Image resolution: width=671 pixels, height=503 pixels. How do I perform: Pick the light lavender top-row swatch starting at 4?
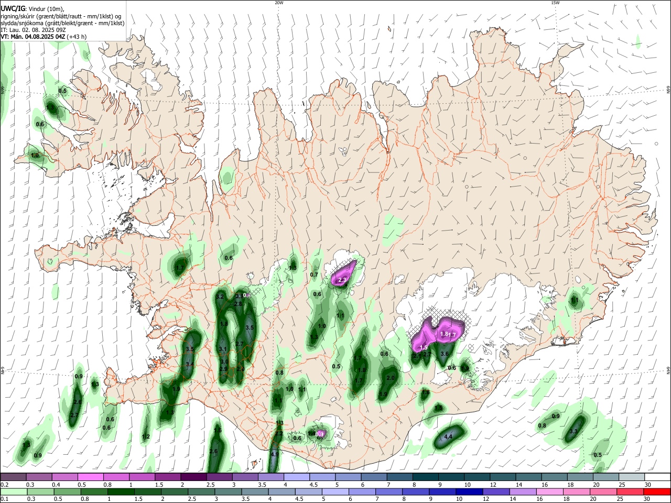click(x=297, y=477)
